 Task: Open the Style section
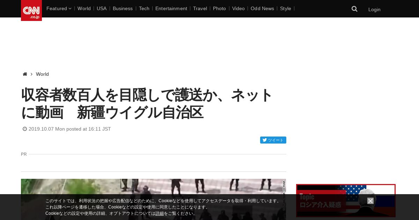[286, 8]
